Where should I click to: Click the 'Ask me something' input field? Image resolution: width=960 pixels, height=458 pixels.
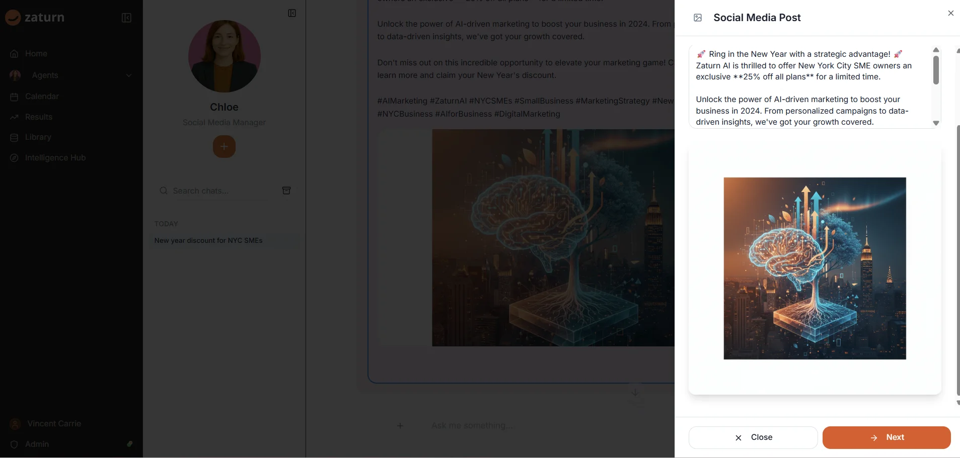tap(472, 425)
